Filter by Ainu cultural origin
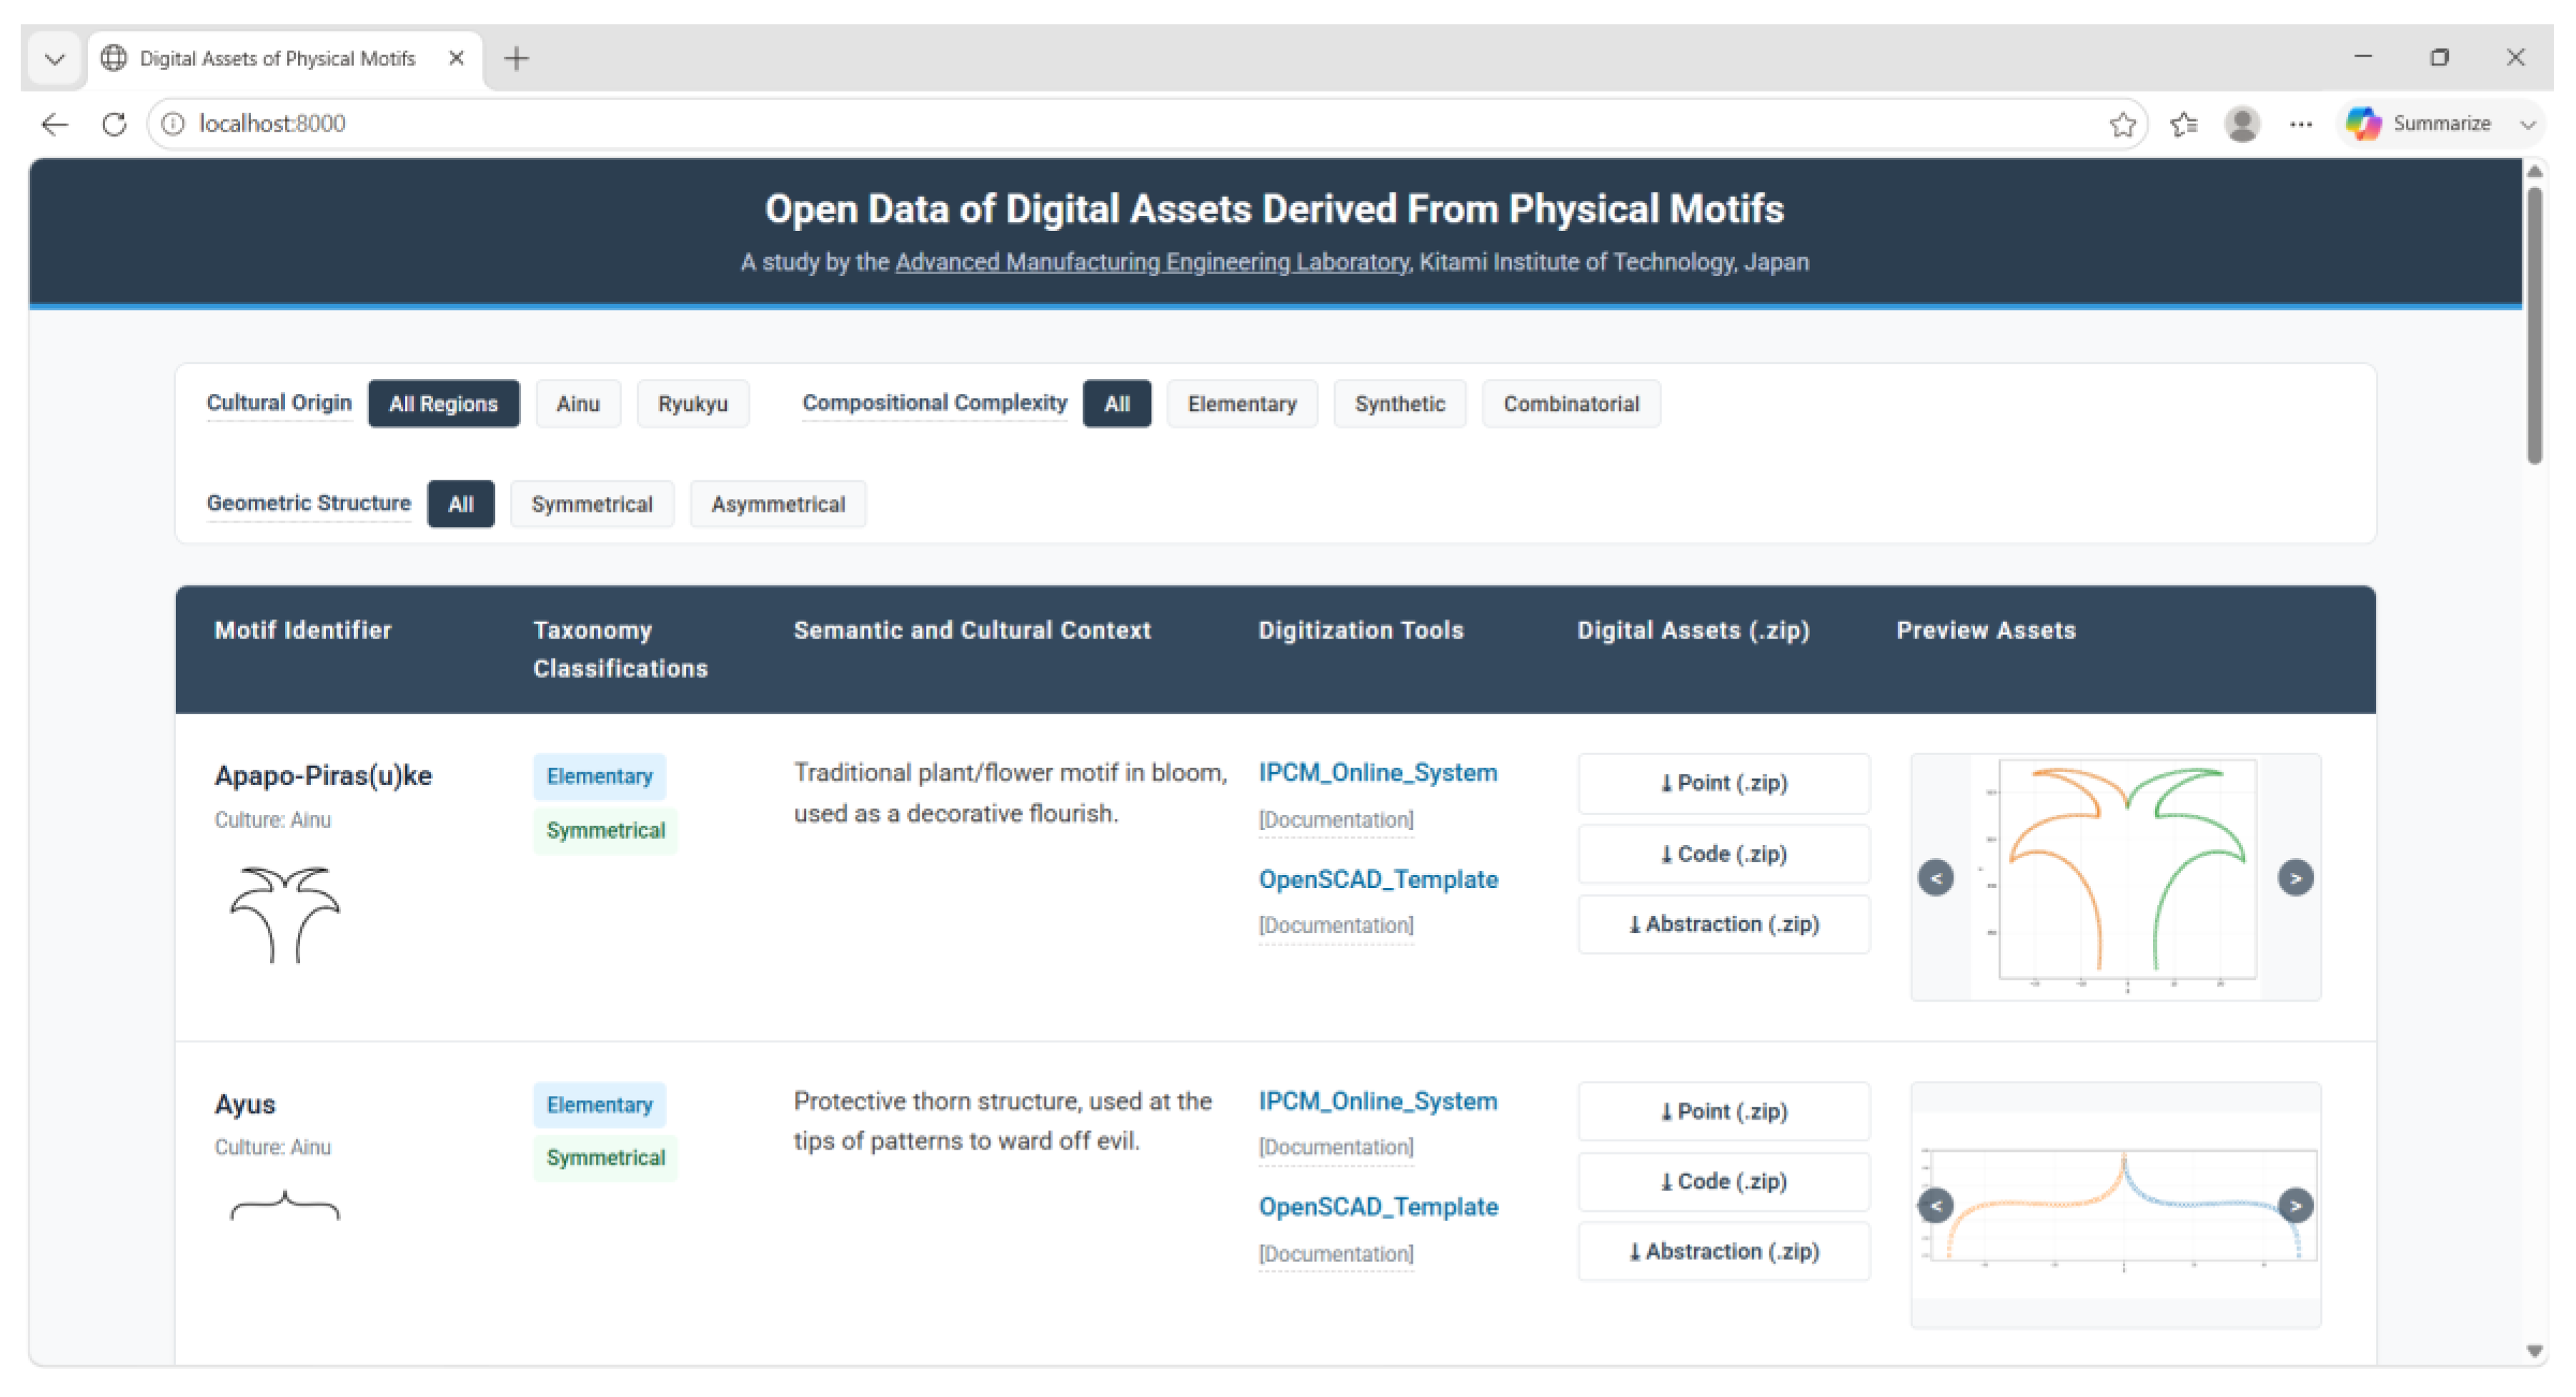The image size is (2576, 1397). tap(578, 404)
